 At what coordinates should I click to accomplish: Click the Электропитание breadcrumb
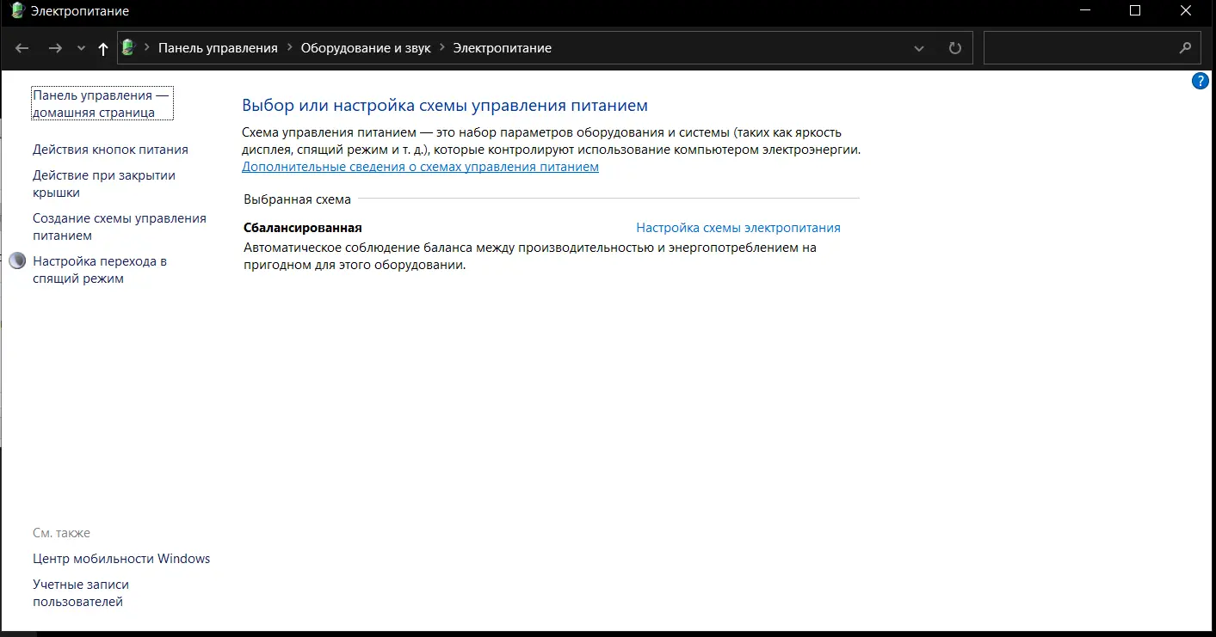[x=503, y=48]
